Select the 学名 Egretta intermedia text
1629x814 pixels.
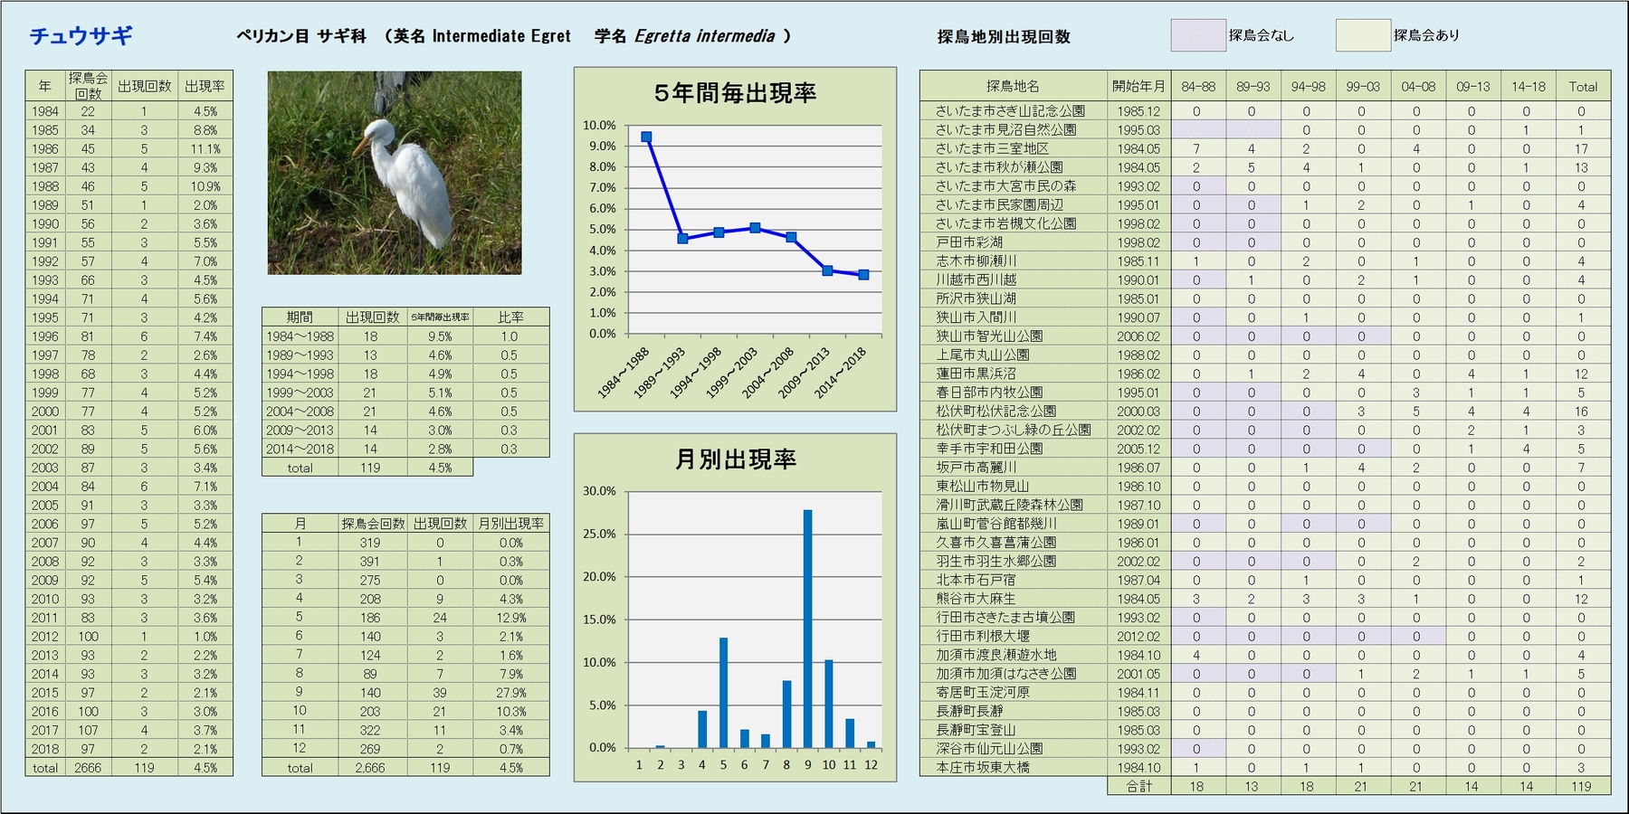(685, 36)
